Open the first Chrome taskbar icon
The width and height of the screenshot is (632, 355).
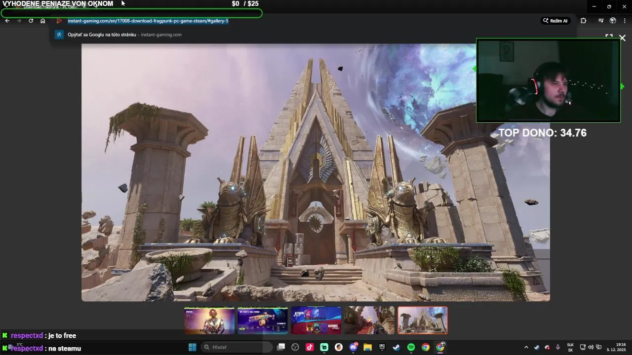(x=425, y=347)
